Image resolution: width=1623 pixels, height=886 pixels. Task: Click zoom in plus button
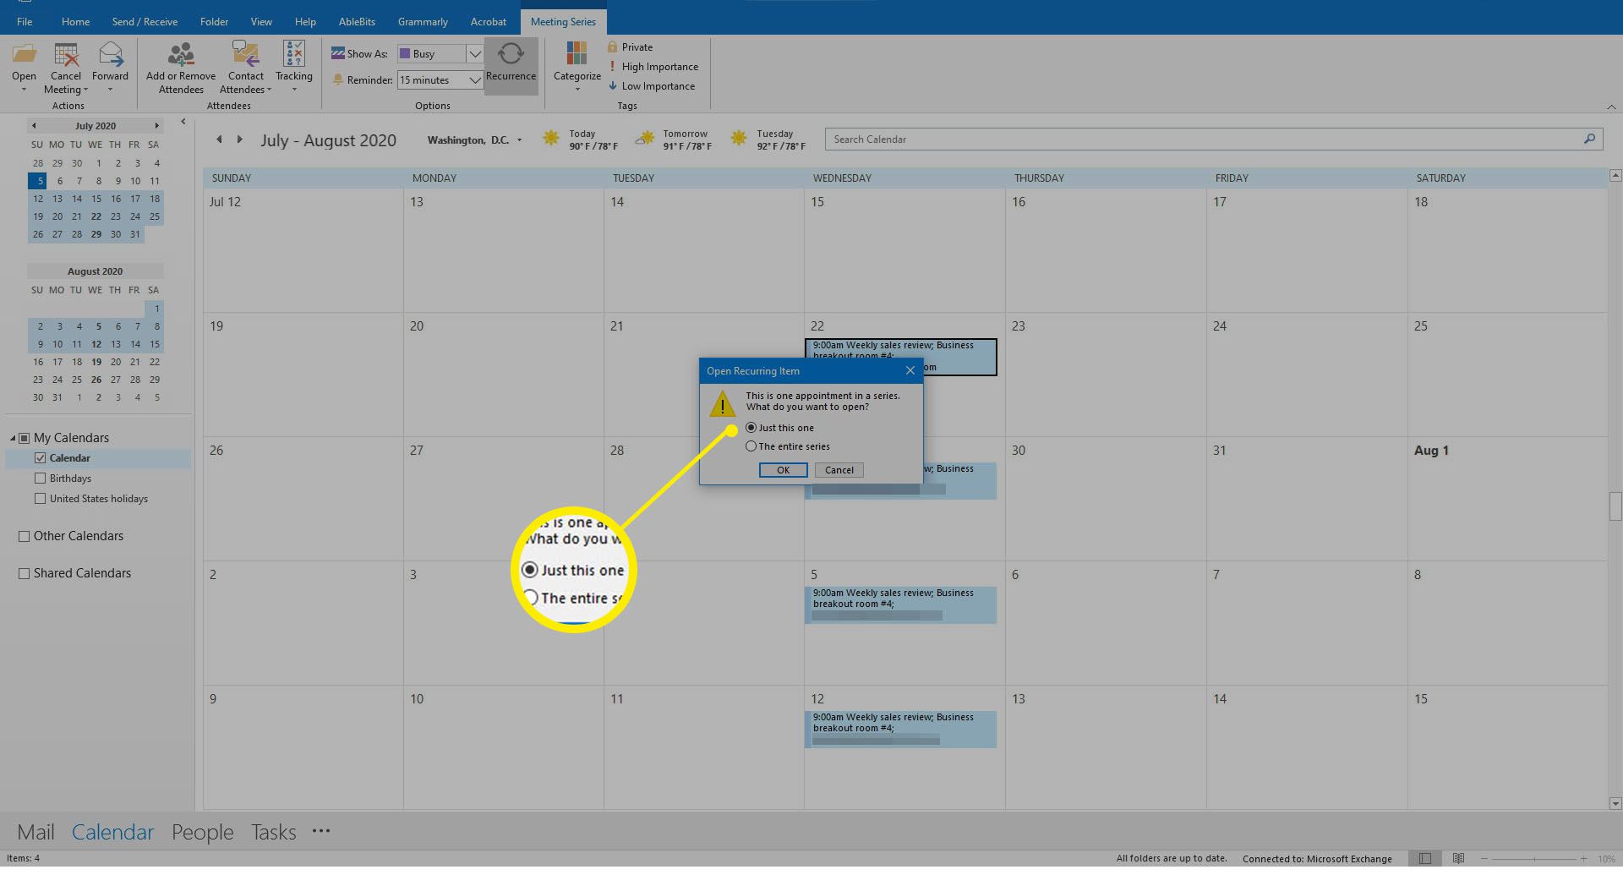(1583, 859)
